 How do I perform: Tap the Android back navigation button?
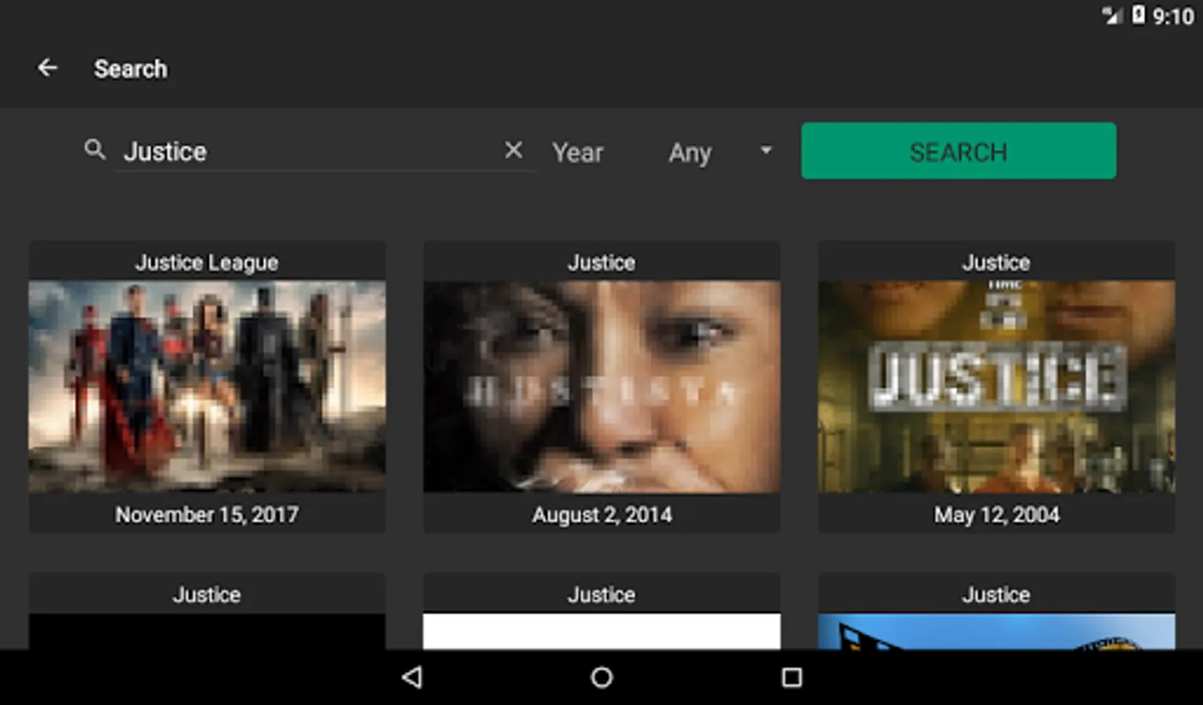tap(412, 678)
